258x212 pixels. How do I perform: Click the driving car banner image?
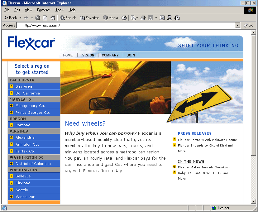pyautogui.click(x=116, y=88)
